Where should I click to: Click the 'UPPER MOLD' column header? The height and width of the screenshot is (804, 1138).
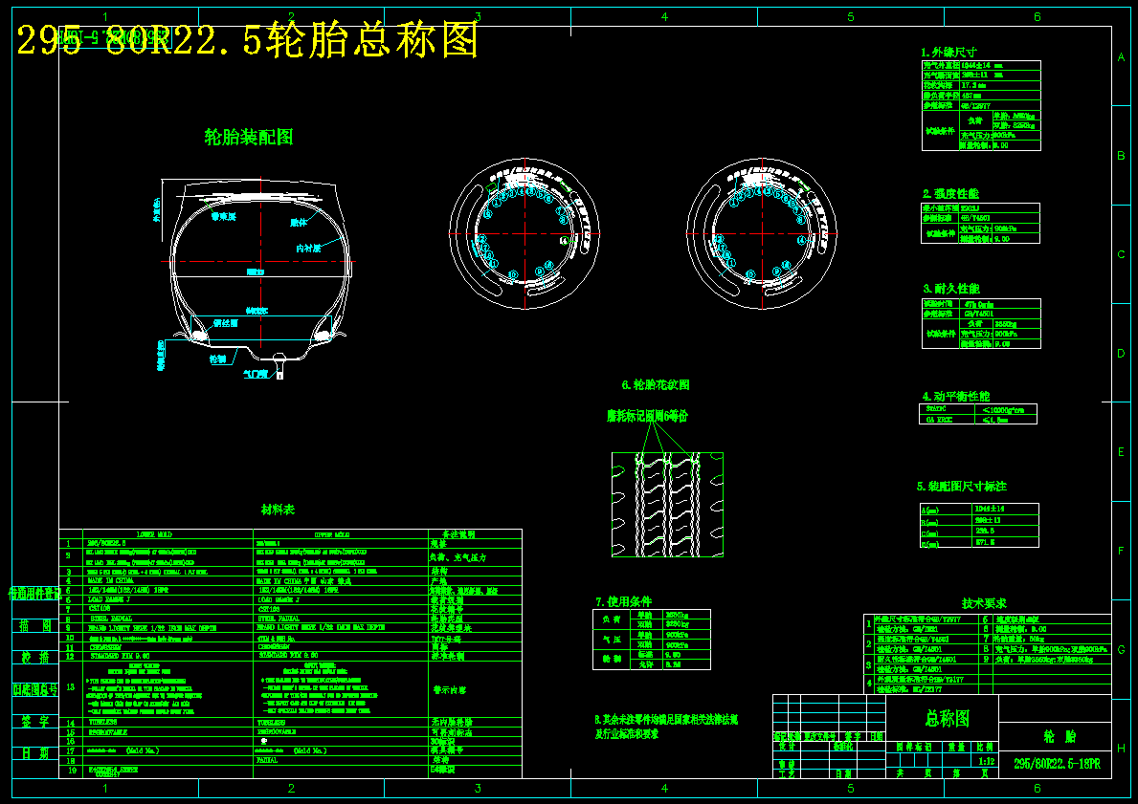coord(332,534)
